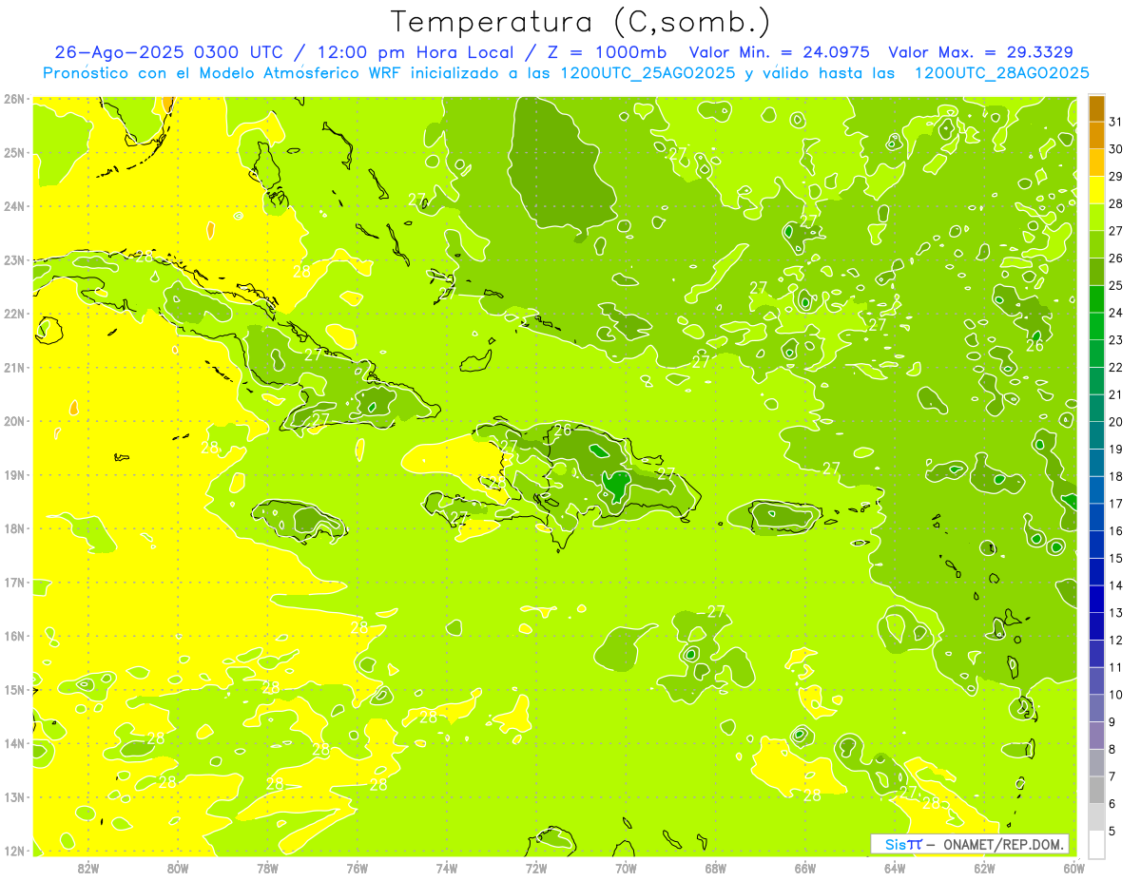Click the colorbar label "20"
Viewport: 1141px width, 881px height.
tap(1116, 422)
